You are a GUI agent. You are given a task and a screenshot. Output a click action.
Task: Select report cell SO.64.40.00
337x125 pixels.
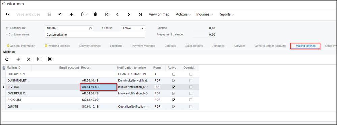98,100
